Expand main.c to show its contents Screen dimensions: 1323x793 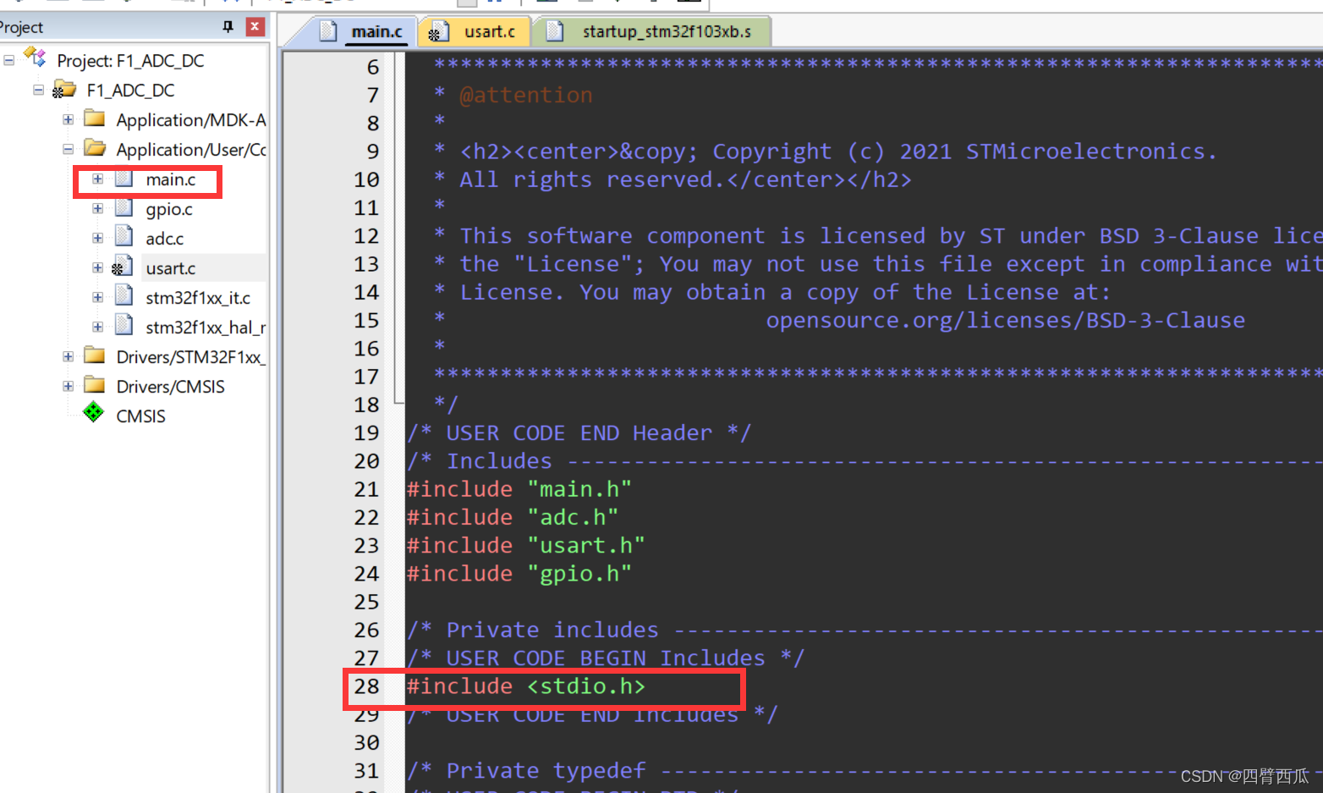coord(97,179)
